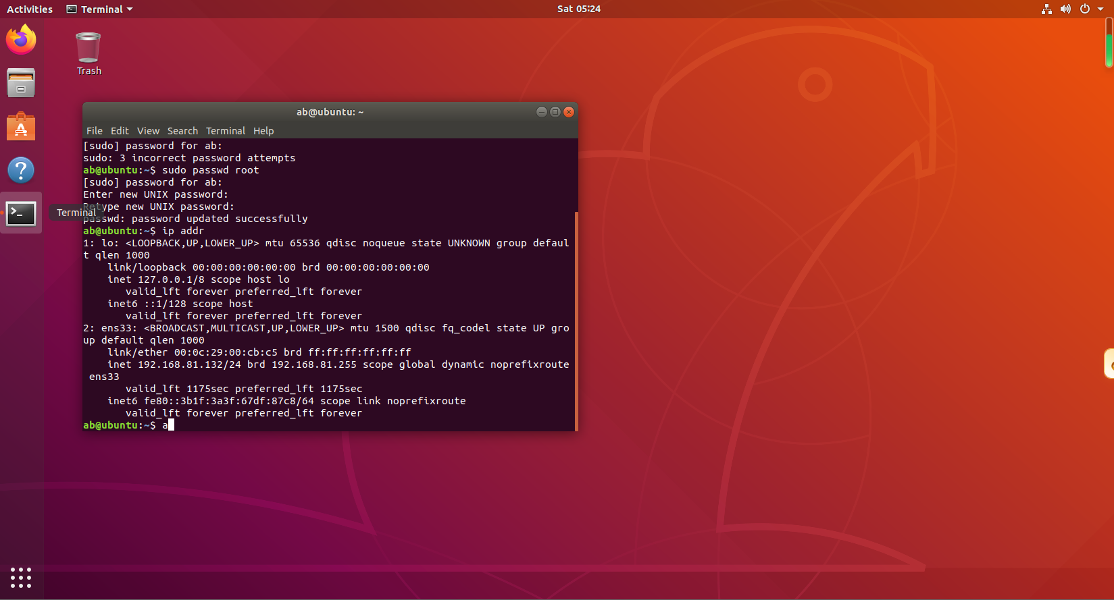Click the terminal scrollbar
The height and width of the screenshot is (600, 1114).
click(x=576, y=321)
